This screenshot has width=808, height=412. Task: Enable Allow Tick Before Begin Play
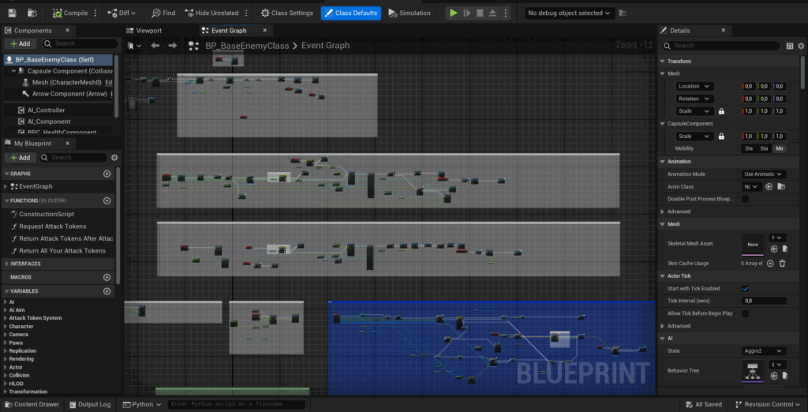(745, 313)
